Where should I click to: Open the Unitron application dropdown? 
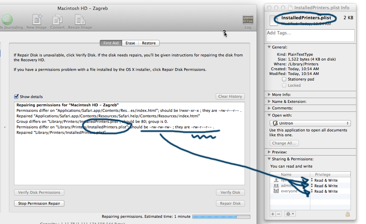310,123
